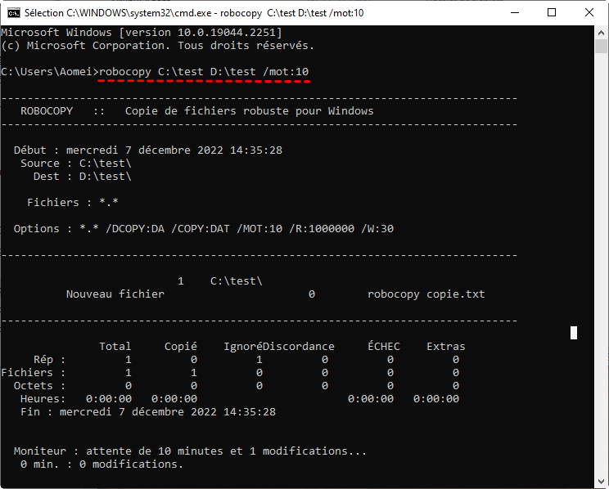Click the 'Extras' column header
This screenshot has height=489, width=609.
446,346
